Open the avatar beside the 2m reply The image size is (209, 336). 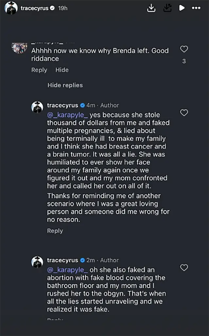tap(37, 262)
